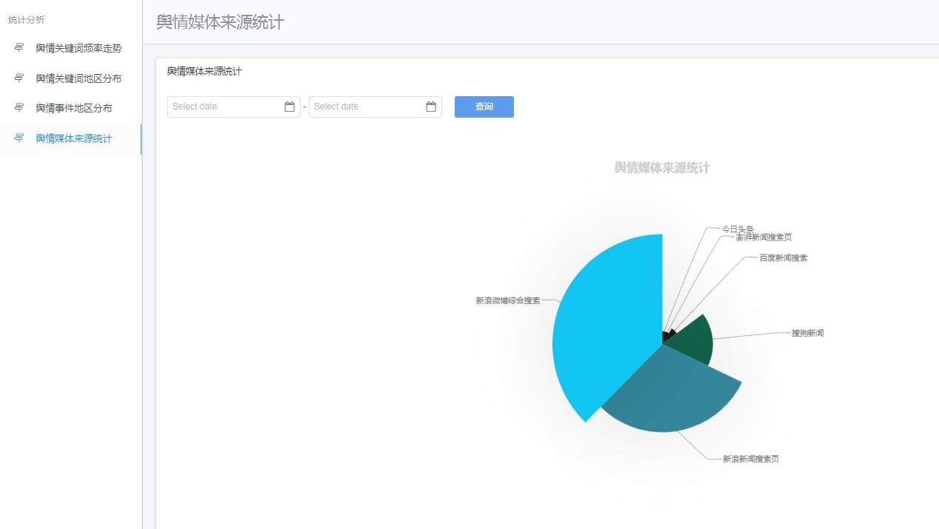Click signpost icon beside 舆情关键词频率走势

(19, 48)
